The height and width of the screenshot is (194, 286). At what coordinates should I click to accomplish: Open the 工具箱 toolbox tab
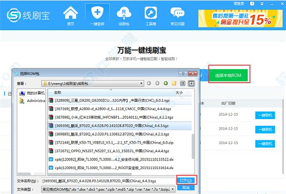[x=151, y=16]
